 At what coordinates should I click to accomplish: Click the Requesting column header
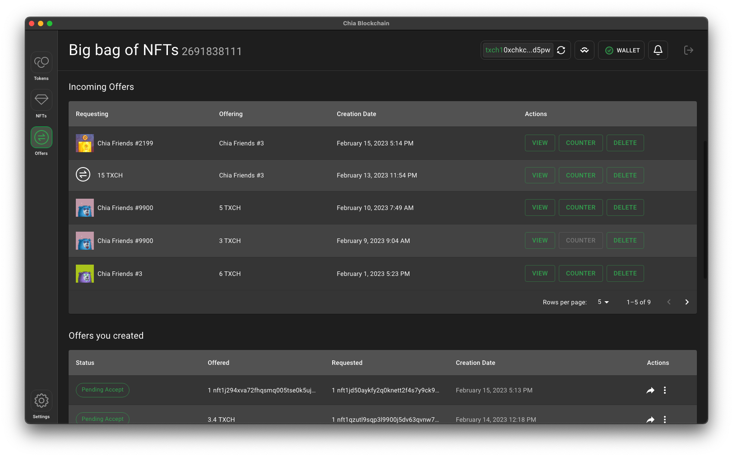92,114
